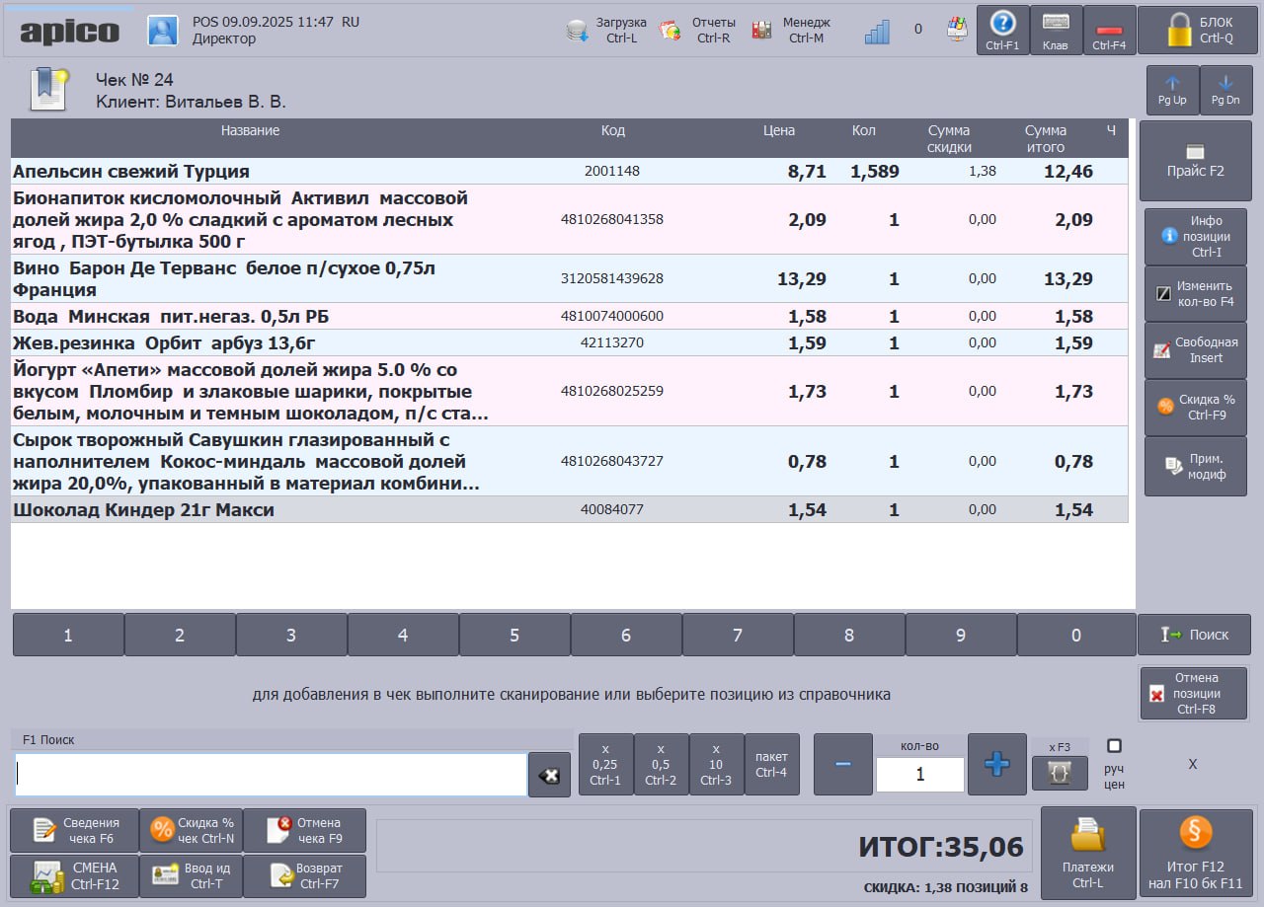The width and height of the screenshot is (1264, 907).
Task: Open the Менедж manager icon
Action: click(x=761, y=31)
